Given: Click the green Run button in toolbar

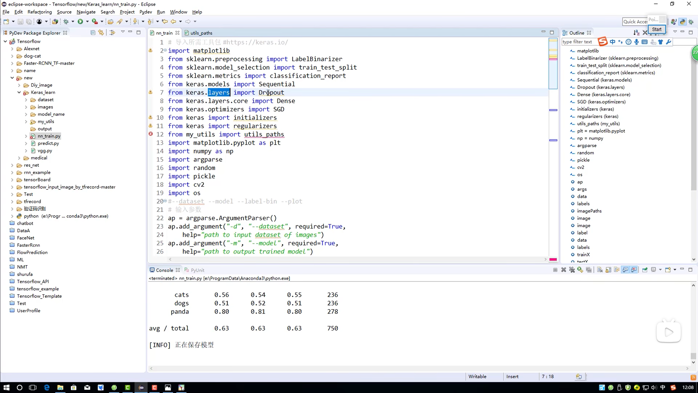Looking at the screenshot, I should coord(80,21).
